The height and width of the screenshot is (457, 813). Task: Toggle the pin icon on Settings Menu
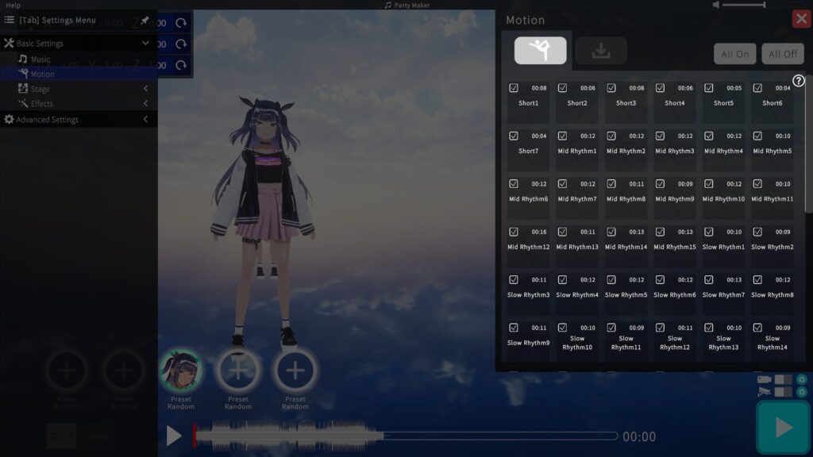coord(144,20)
